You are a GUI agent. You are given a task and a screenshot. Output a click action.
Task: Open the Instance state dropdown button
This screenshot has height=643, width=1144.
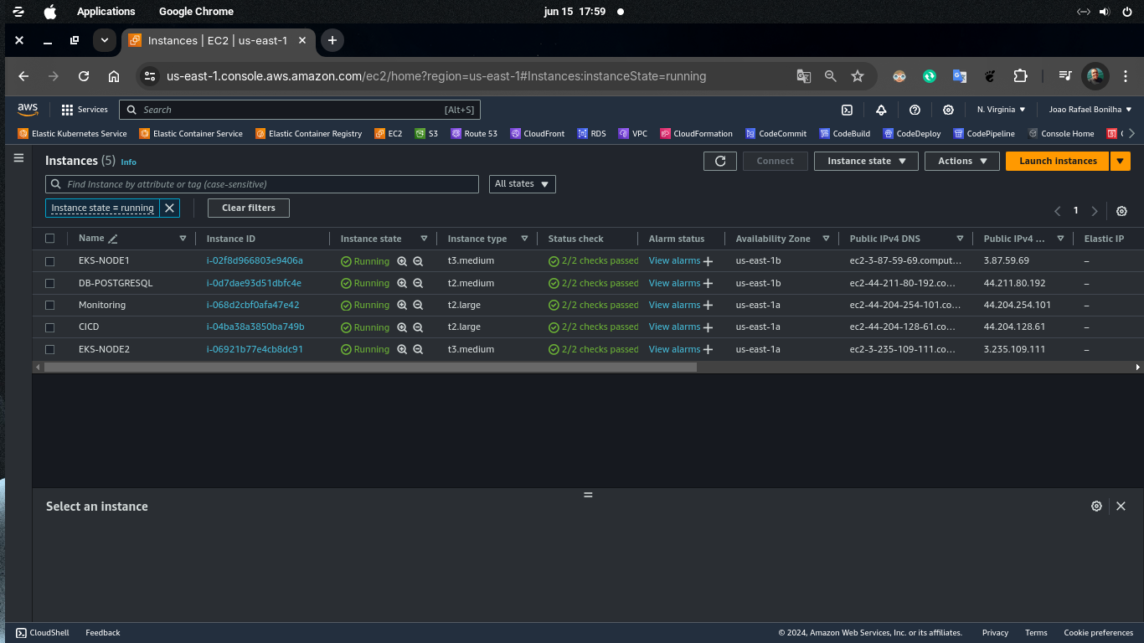tap(866, 161)
